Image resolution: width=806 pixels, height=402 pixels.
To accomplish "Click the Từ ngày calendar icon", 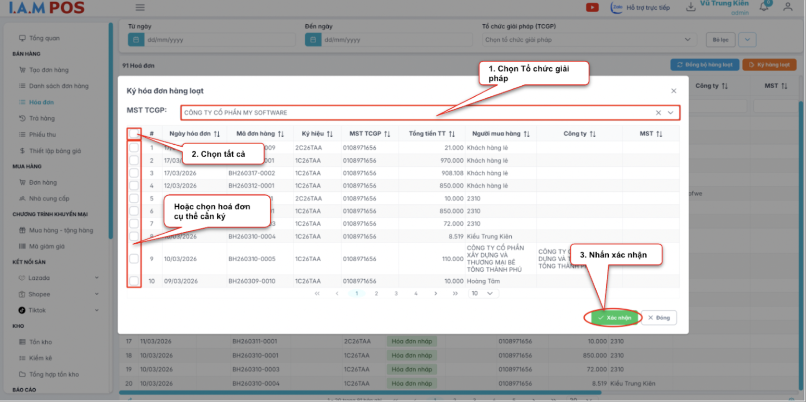I will 136,40.
